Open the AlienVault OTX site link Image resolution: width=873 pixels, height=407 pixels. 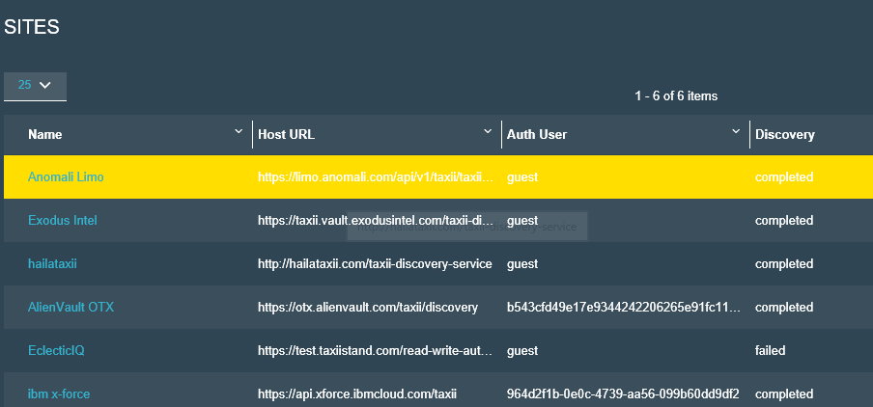[x=71, y=308]
